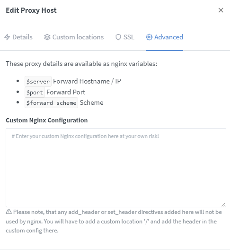Screen dimensions: 230x250
Task: Switch to the Details tab
Action: tap(18, 37)
